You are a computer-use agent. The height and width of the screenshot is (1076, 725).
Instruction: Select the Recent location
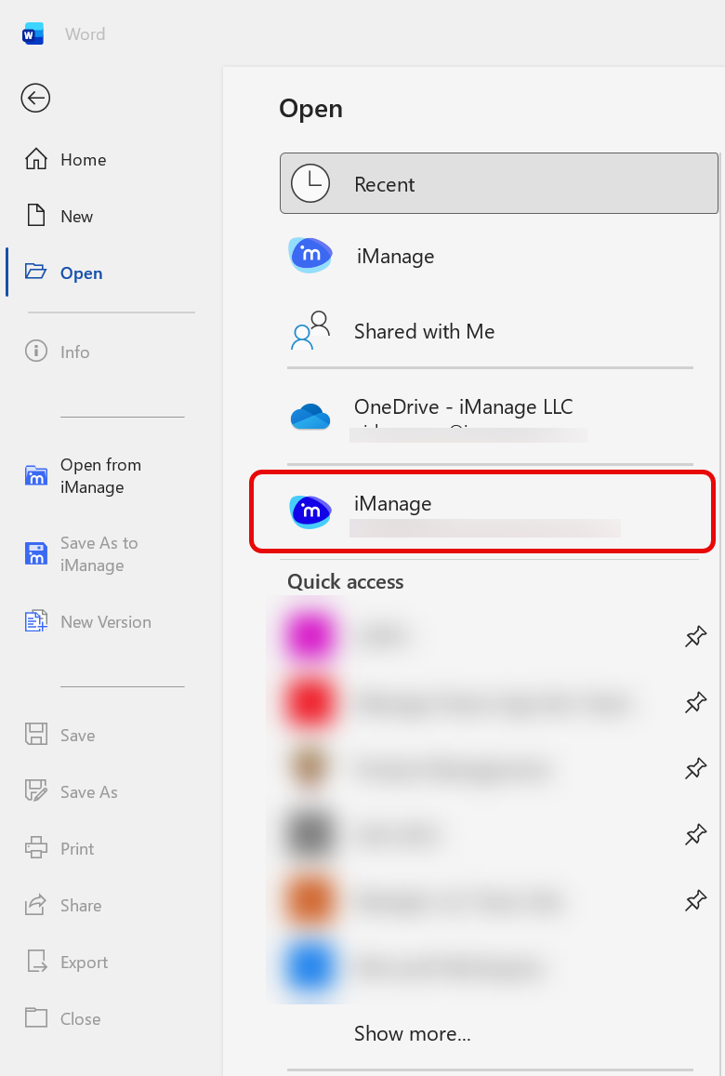coord(498,183)
